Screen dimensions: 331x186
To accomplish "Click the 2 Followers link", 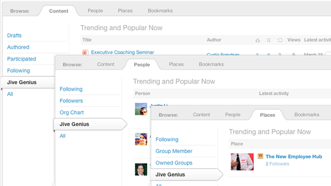I will (x=277, y=164).
